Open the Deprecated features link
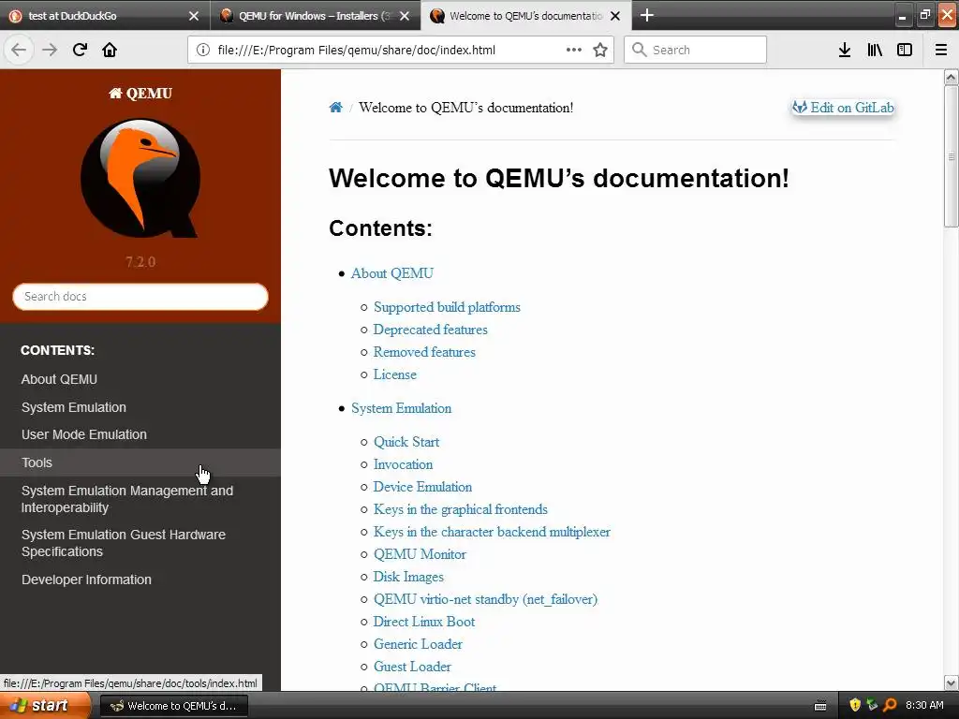 (x=431, y=330)
